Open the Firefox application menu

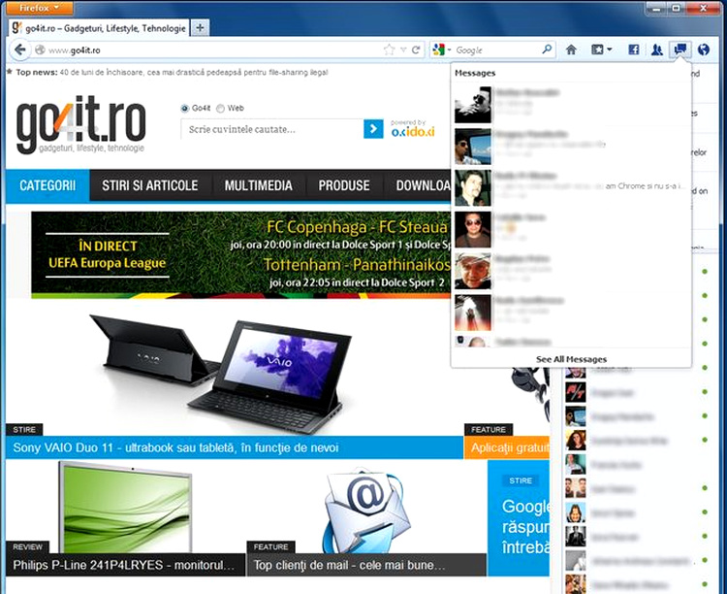pos(40,8)
